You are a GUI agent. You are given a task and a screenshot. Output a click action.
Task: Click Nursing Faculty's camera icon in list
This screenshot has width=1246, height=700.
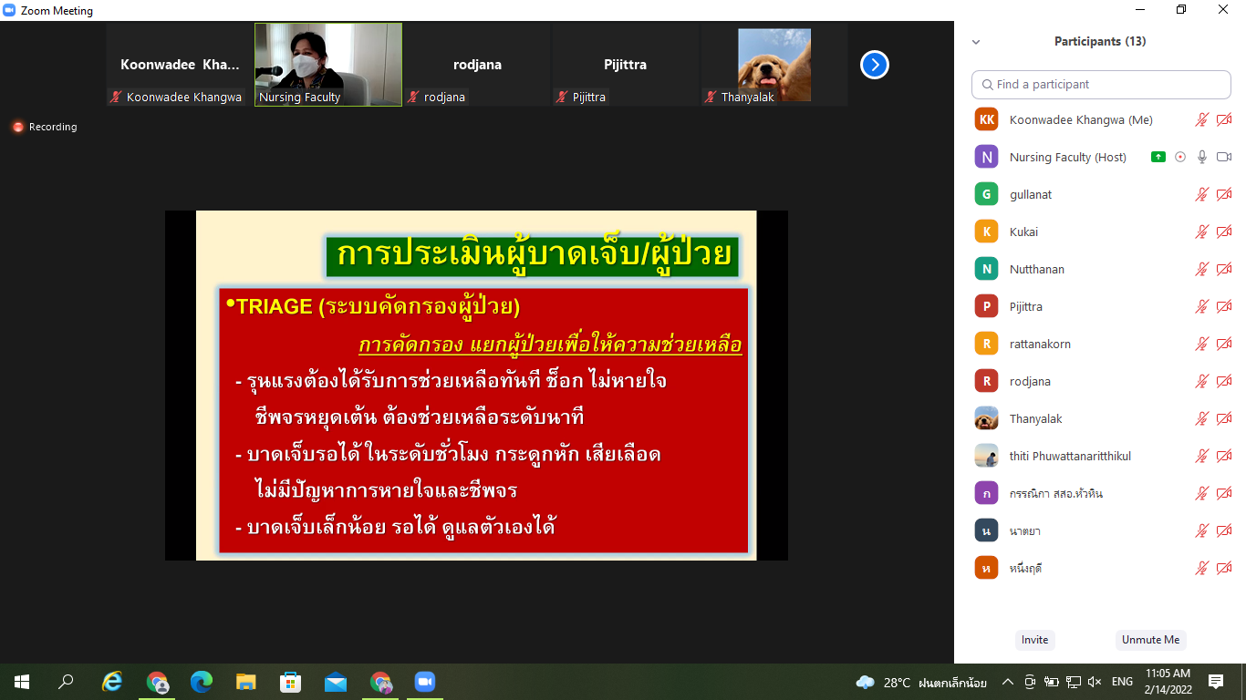click(x=1224, y=157)
